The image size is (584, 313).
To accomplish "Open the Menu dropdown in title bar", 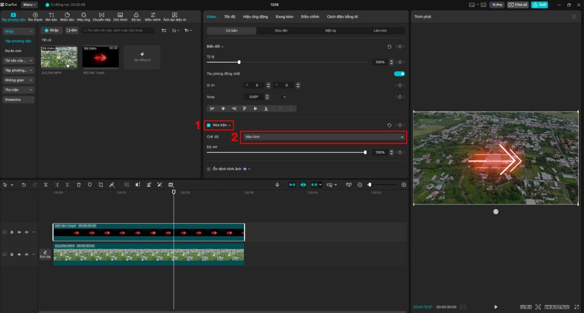I will pyautogui.click(x=31, y=4).
